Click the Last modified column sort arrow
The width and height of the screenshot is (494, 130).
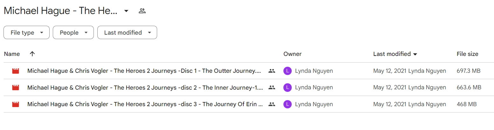pos(415,54)
